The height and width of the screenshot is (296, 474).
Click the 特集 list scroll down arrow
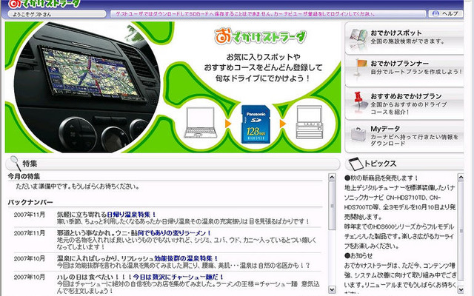(x=332, y=289)
